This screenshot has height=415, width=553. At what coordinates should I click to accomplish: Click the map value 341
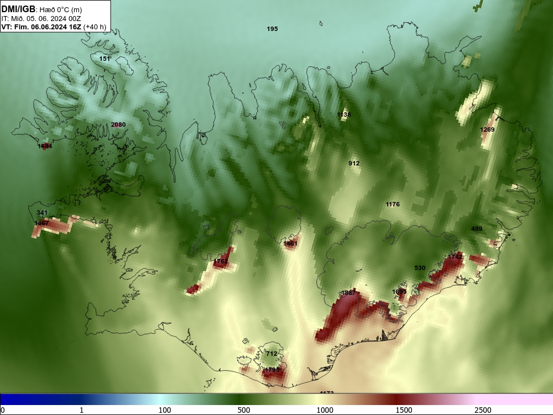point(42,213)
